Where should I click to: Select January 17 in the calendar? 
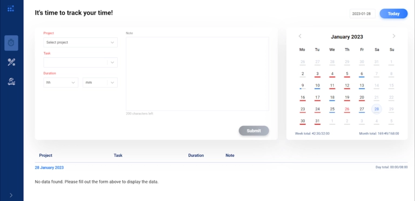pyautogui.click(x=317, y=98)
